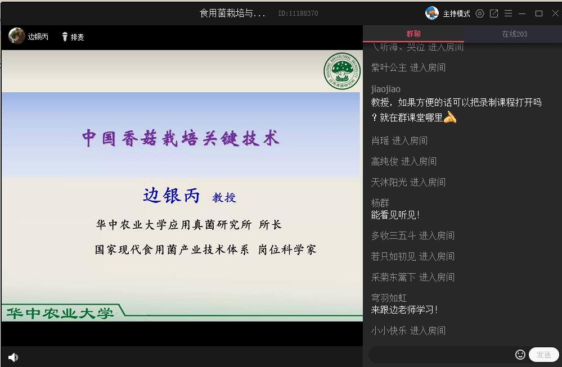Image resolution: width=562 pixels, height=367 pixels.
Task: Switch to the 在线203 online users tab
Action: (514, 34)
